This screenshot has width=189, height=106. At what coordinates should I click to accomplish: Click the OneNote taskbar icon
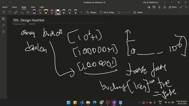pos(114,102)
